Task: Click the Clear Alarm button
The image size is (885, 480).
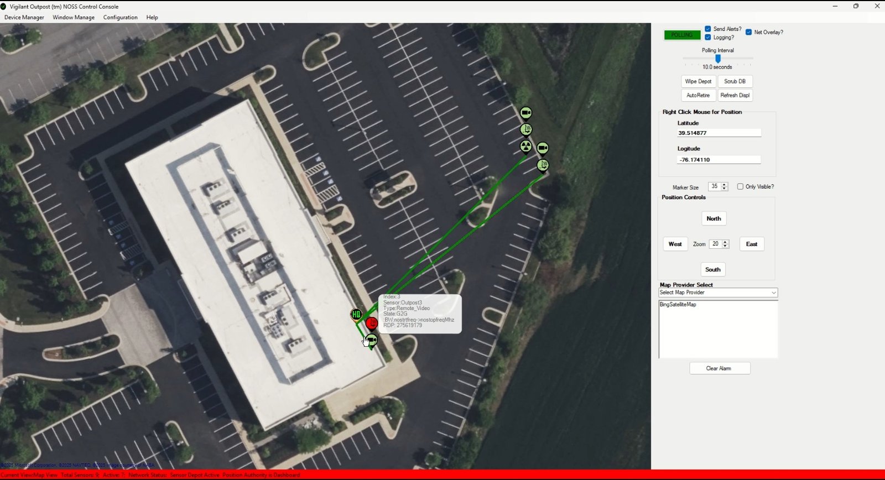Action: [x=719, y=368]
